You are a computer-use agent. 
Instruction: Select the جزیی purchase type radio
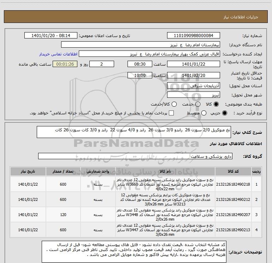tap(225, 113)
